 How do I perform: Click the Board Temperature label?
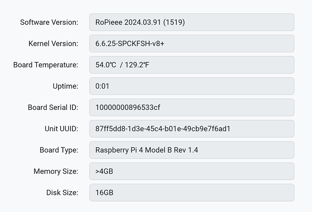click(x=46, y=65)
